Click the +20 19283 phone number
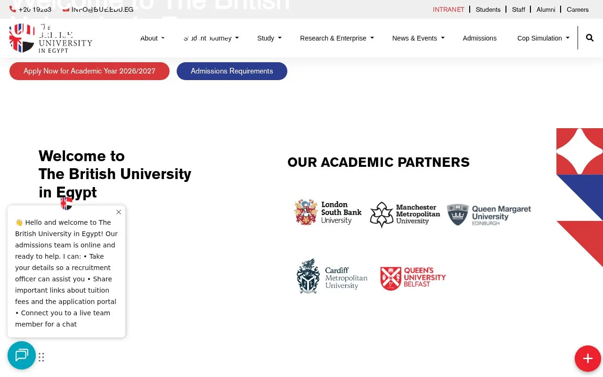The height and width of the screenshot is (377, 603). 35,9
